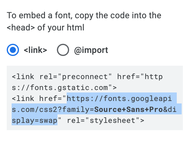The width and height of the screenshot is (189, 146).
Task: Click the bold Source+Sans+Pro text in code
Action: (x=128, y=109)
